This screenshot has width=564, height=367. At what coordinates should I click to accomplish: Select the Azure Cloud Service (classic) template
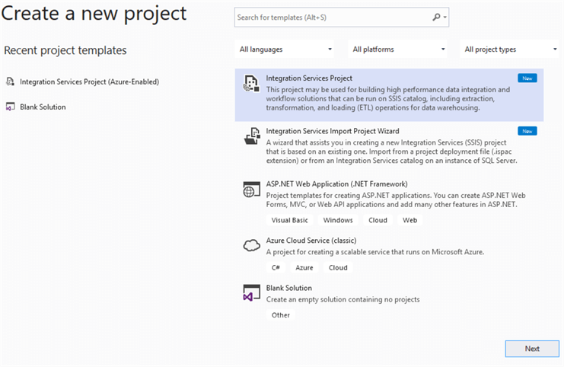(321, 241)
